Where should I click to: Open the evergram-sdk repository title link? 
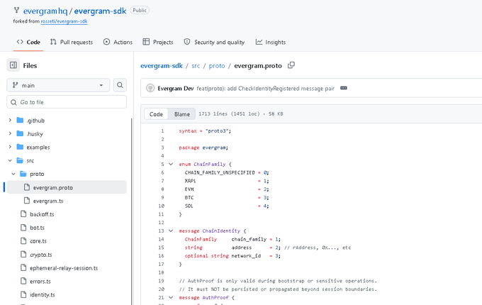pyautogui.click(x=100, y=11)
